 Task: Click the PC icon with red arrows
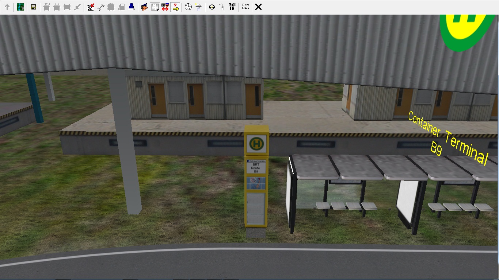pyautogui.click(x=165, y=7)
